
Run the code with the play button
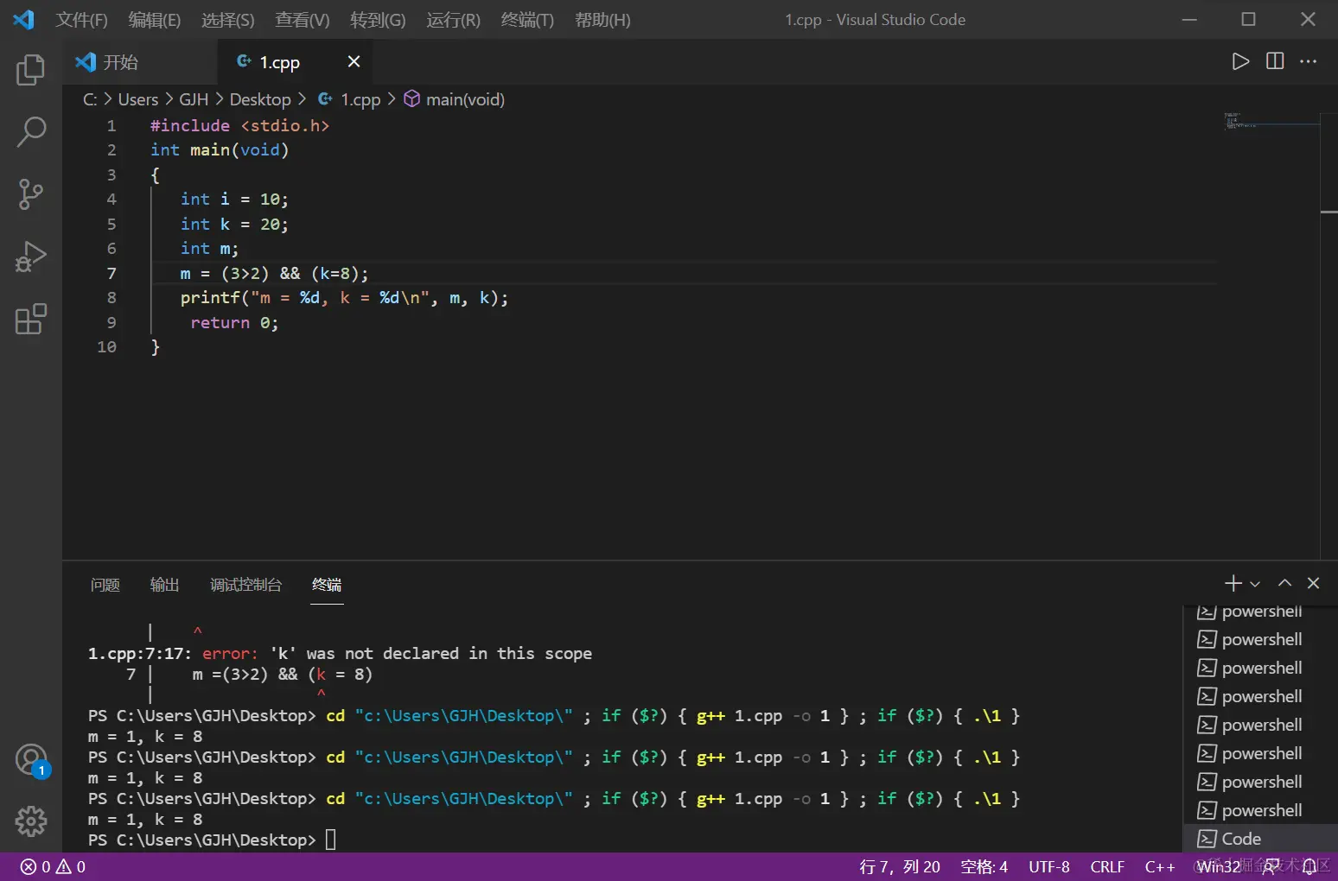point(1240,61)
